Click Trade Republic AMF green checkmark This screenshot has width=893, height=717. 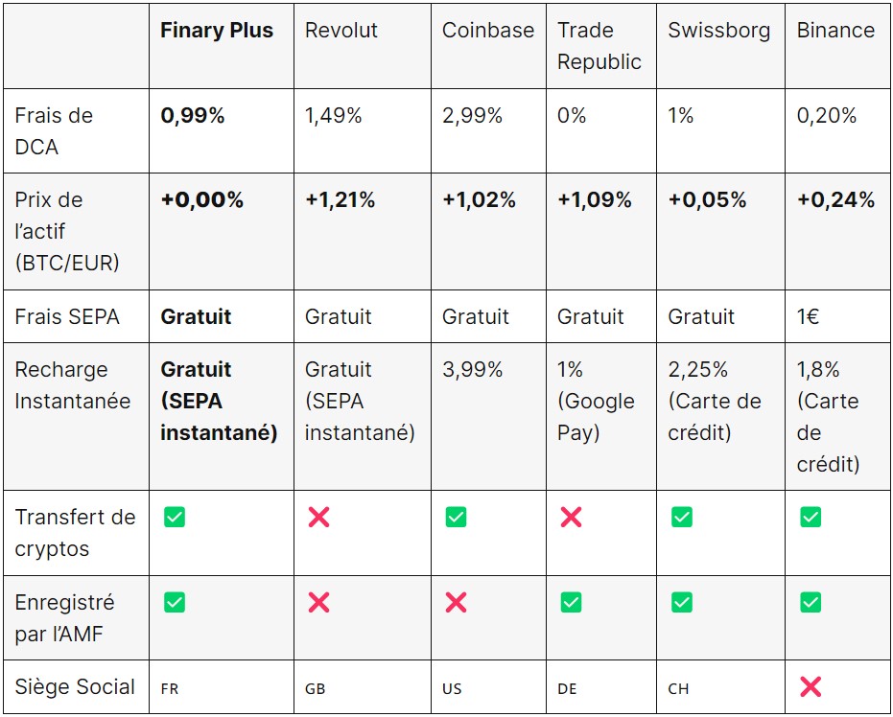click(572, 603)
